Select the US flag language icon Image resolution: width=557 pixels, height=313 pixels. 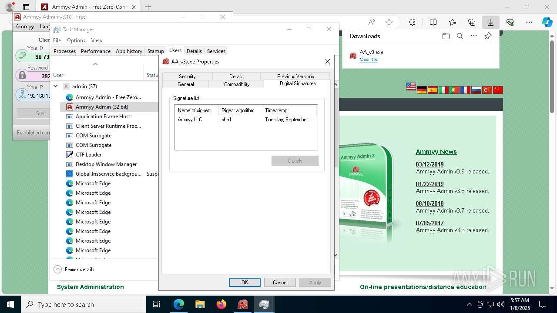pyautogui.click(x=411, y=87)
